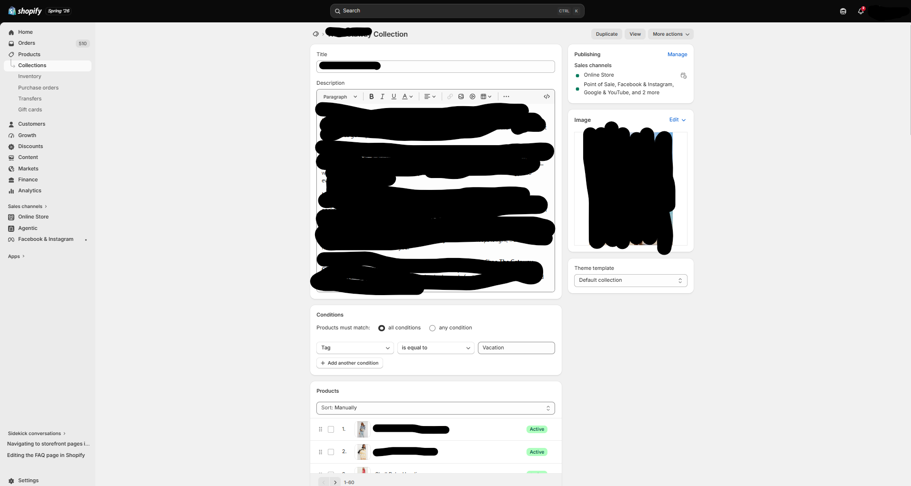Image resolution: width=911 pixels, height=486 pixels.
Task: Select the 'any condition' radio button
Action: point(432,328)
